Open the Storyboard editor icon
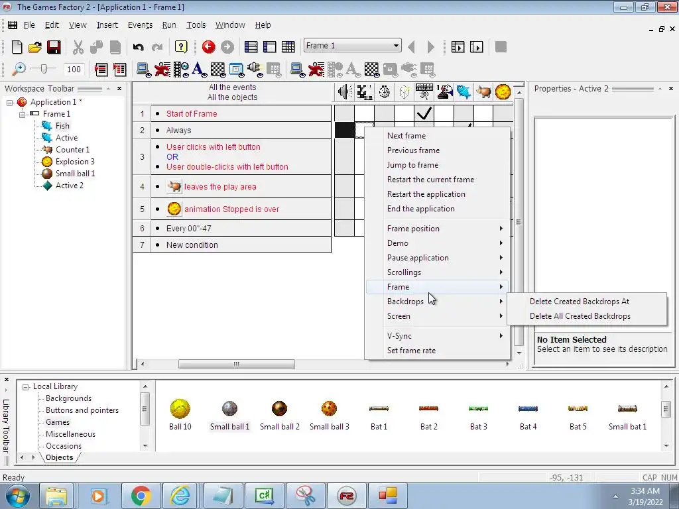 (x=251, y=47)
